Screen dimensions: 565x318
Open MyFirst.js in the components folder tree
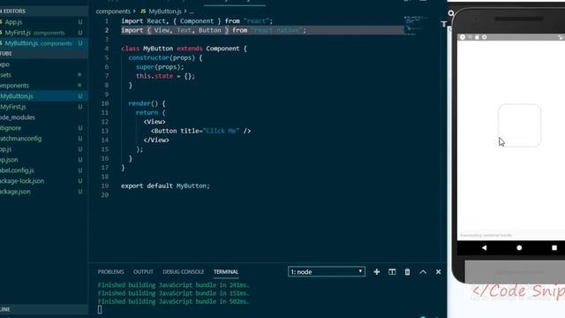click(13, 107)
